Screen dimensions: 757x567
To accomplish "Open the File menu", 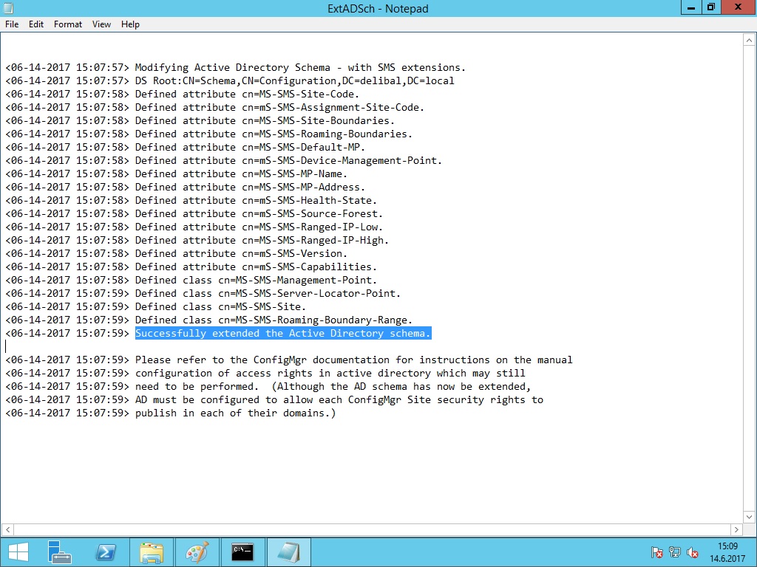I will [12, 24].
